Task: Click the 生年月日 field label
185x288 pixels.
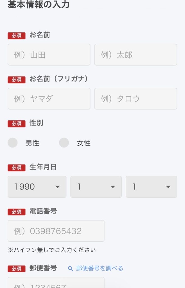Action: (43, 167)
